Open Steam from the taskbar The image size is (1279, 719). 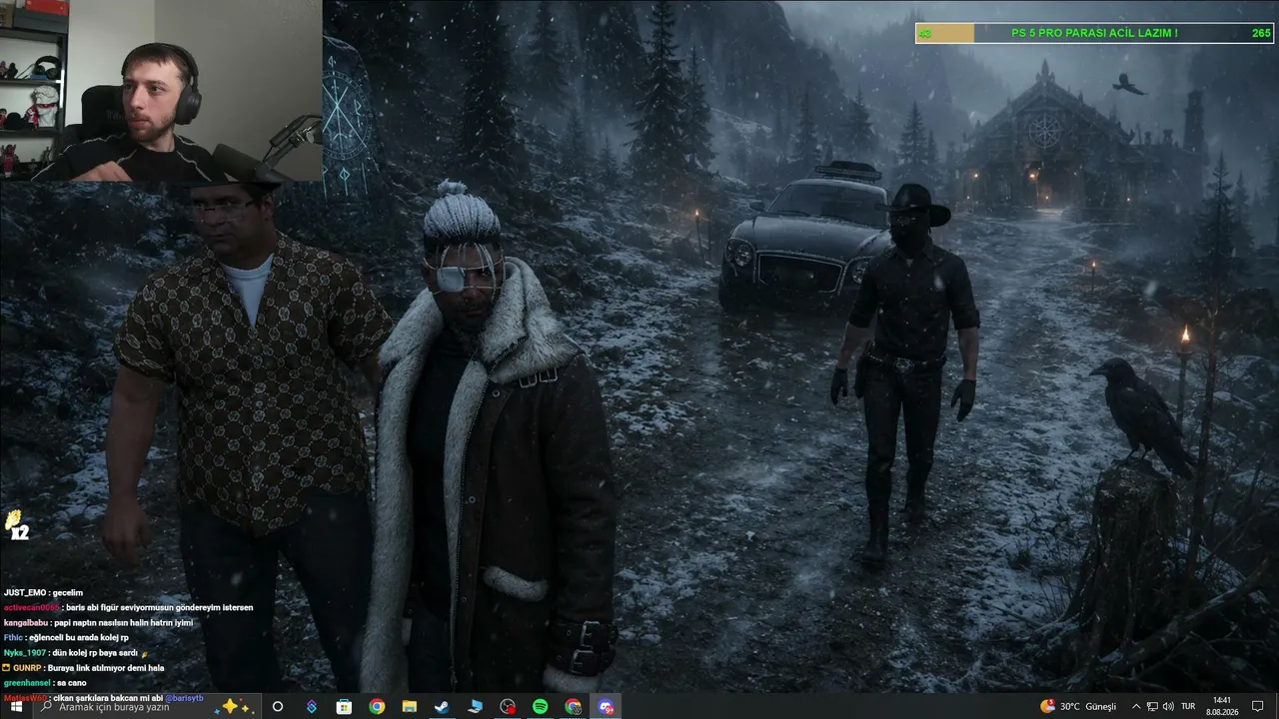coord(442,707)
